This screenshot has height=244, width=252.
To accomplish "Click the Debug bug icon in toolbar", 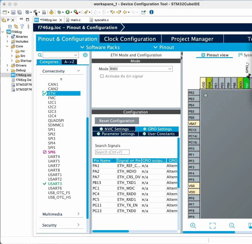I will (x=59, y=12).
